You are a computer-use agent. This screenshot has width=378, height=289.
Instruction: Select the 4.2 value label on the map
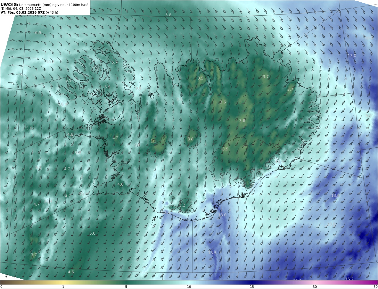tap(115, 138)
